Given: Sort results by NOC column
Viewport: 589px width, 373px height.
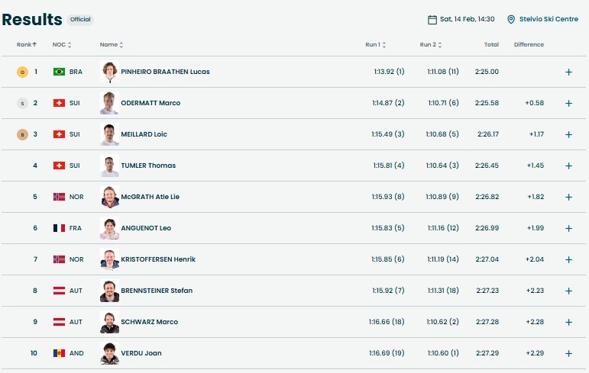Looking at the screenshot, I should point(62,45).
